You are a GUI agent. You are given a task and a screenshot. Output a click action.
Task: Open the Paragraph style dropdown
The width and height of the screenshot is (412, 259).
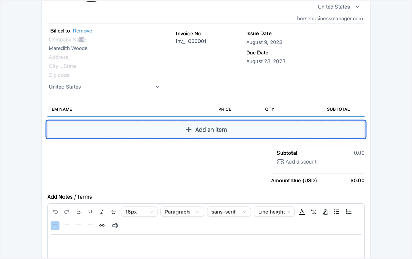[x=182, y=212]
